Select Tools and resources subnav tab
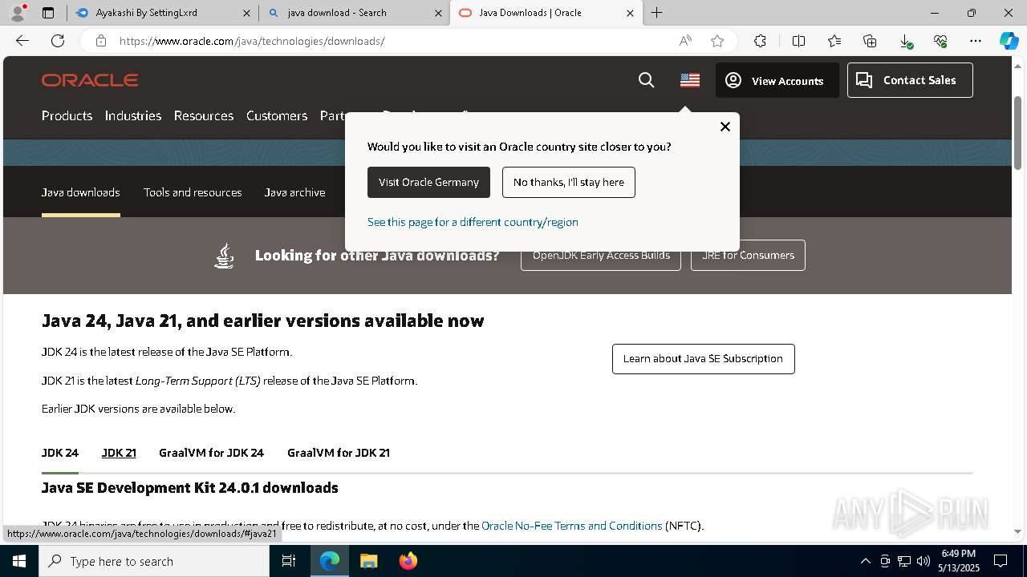Screen dimensions: 1027x577 193,192
